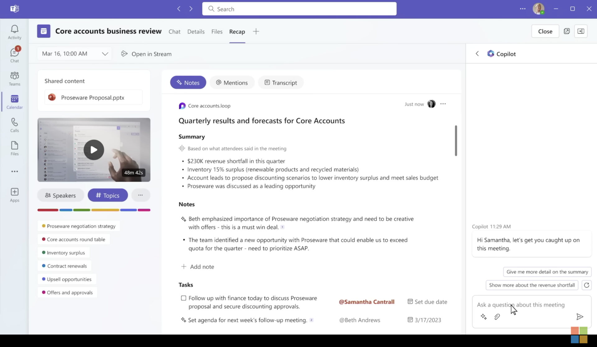Click Give me more detail on the summary
This screenshot has height=347, width=597.
pyautogui.click(x=547, y=272)
